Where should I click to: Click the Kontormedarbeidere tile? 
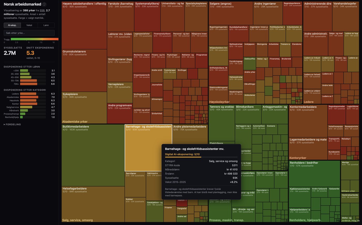[308, 121]
